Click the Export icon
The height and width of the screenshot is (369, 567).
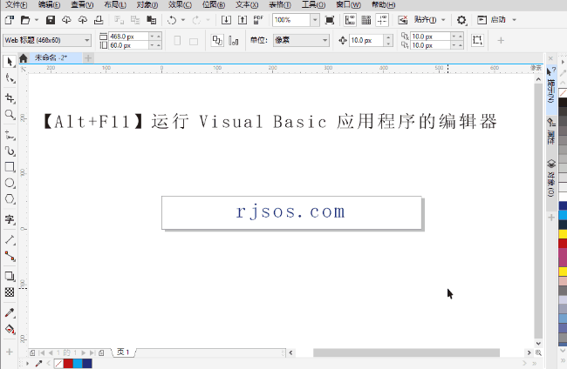coord(243,20)
